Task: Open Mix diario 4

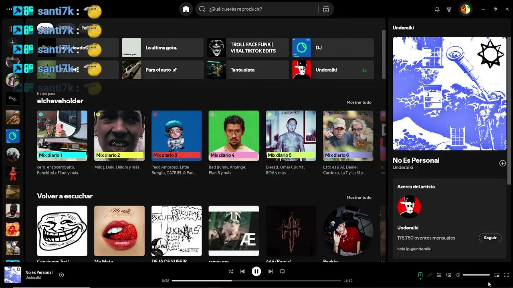Action: (x=234, y=136)
